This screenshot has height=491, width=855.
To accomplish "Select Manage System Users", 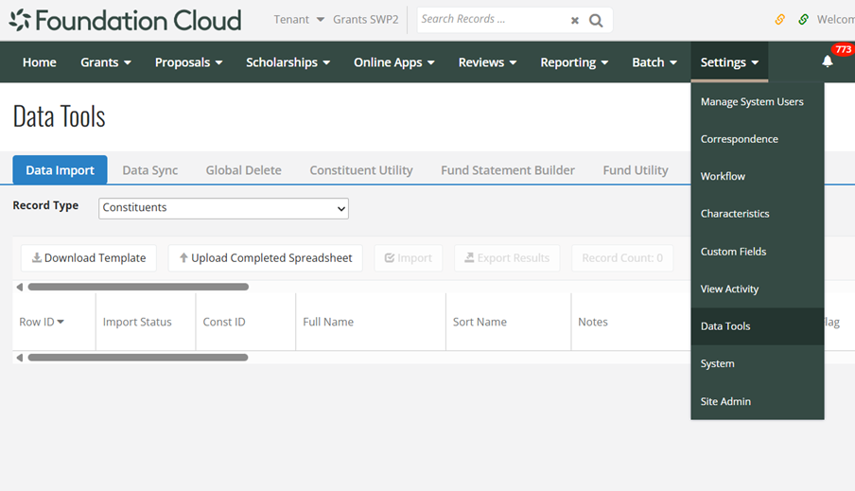I will pyautogui.click(x=758, y=101).
